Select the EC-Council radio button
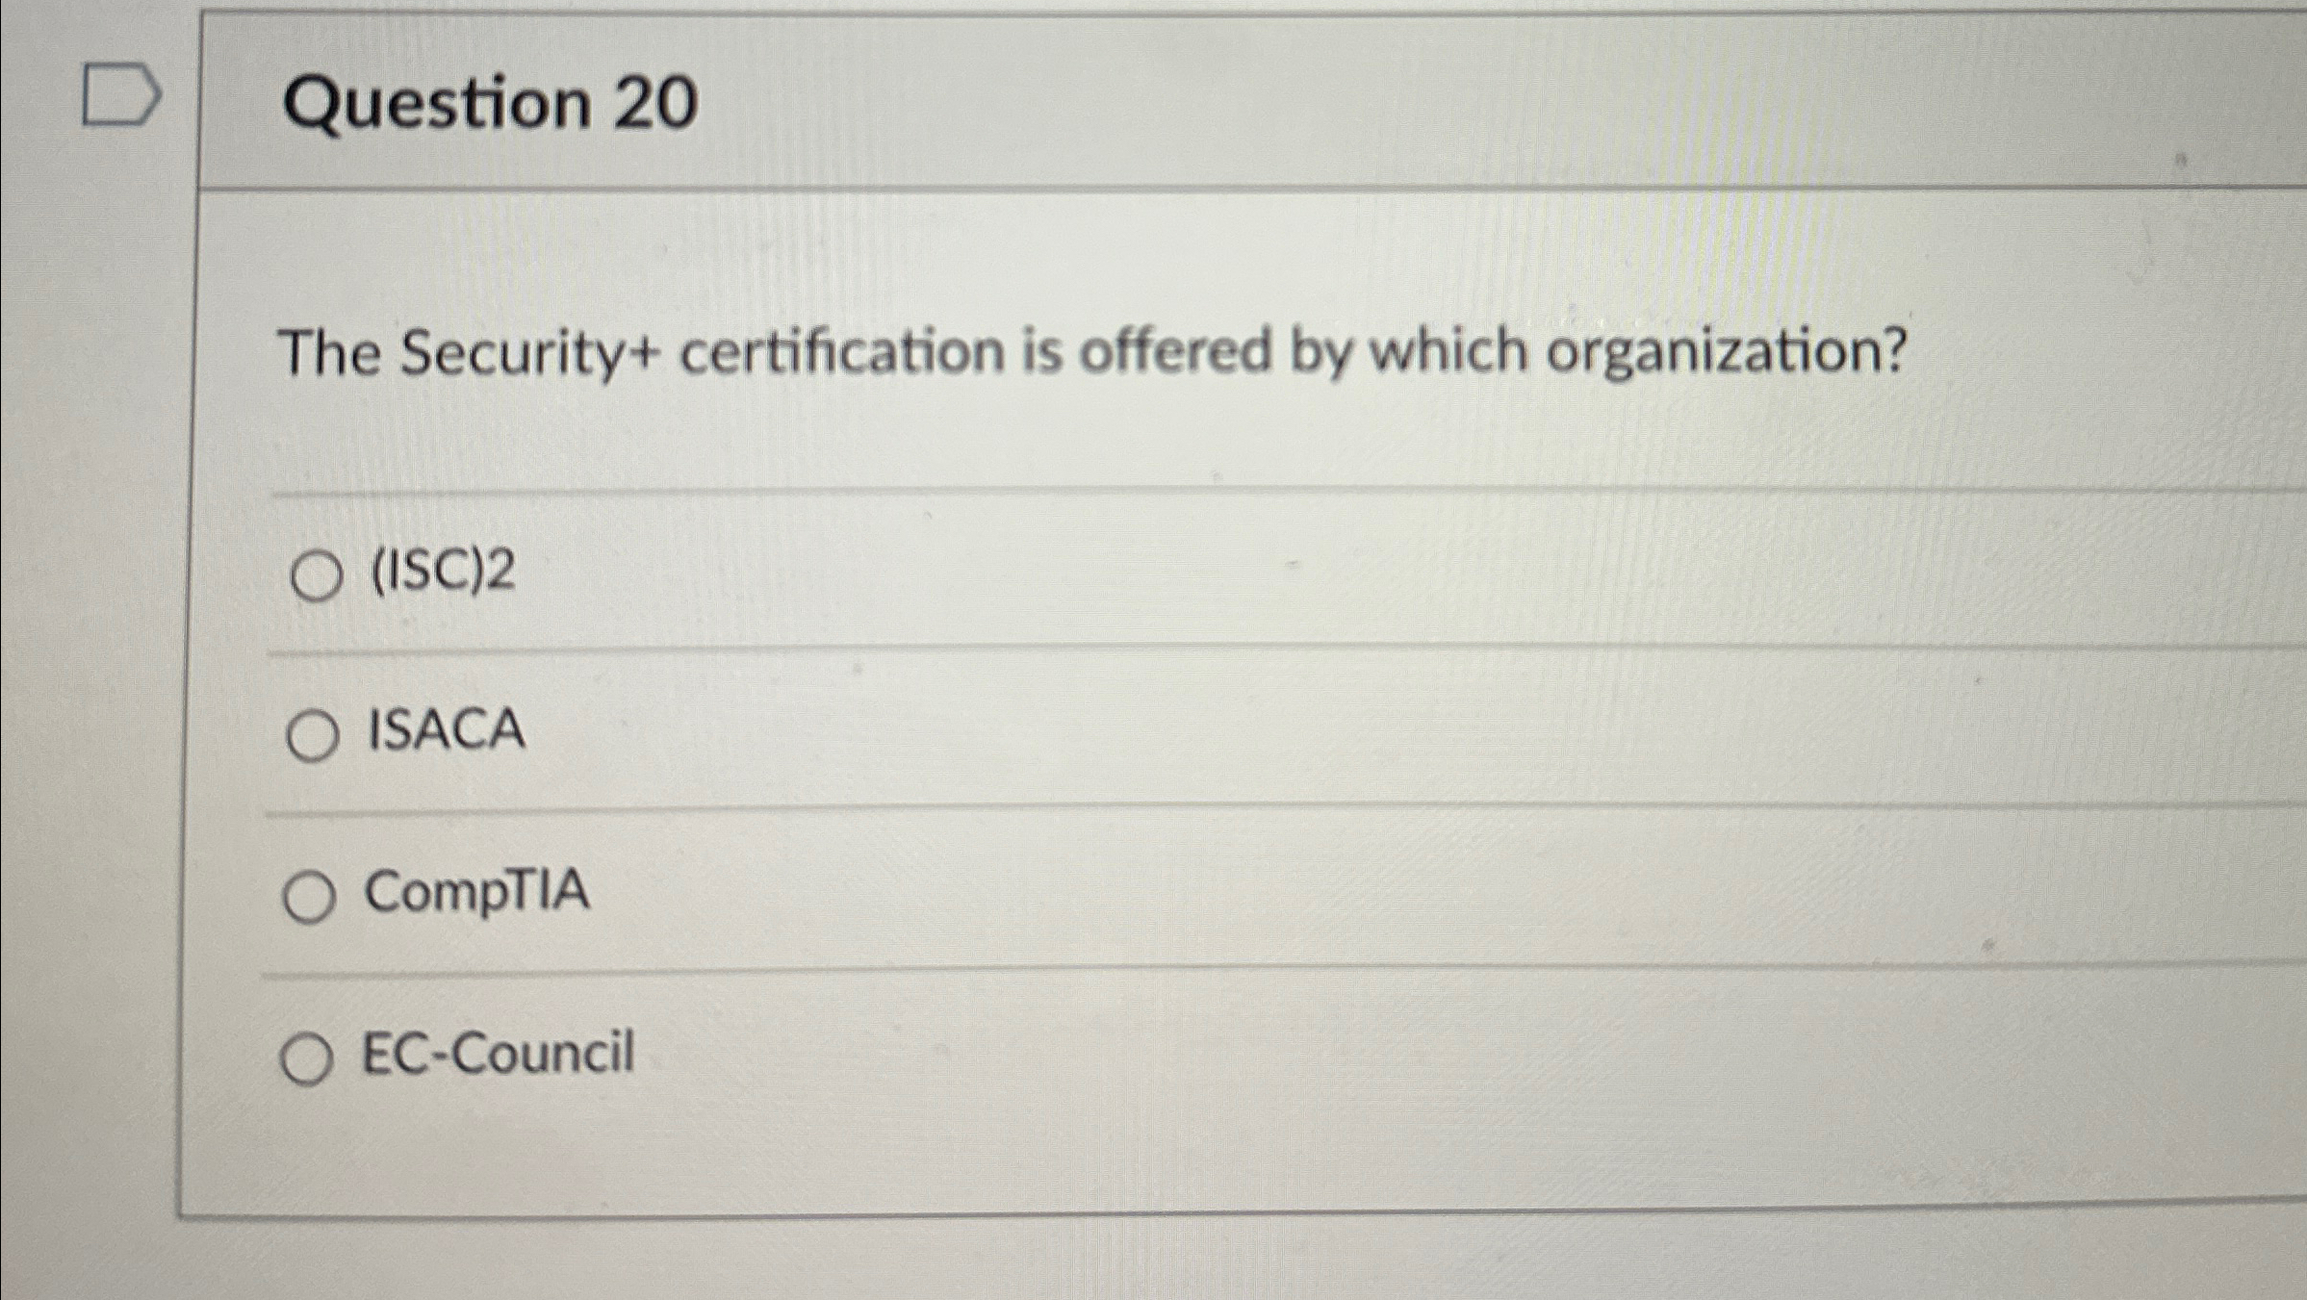2307x1300 pixels. point(309,1057)
